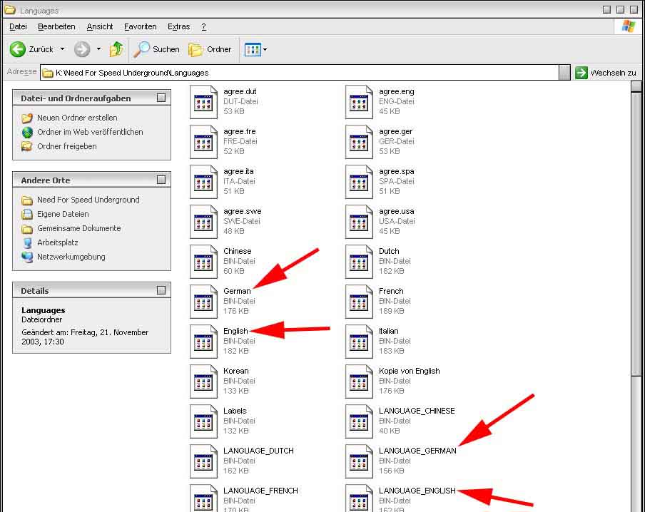Open the Datei menu
Image resolution: width=645 pixels, height=512 pixels.
[18, 26]
